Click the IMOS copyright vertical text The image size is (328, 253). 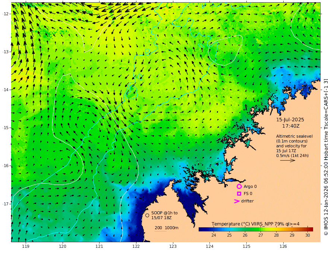(325, 157)
